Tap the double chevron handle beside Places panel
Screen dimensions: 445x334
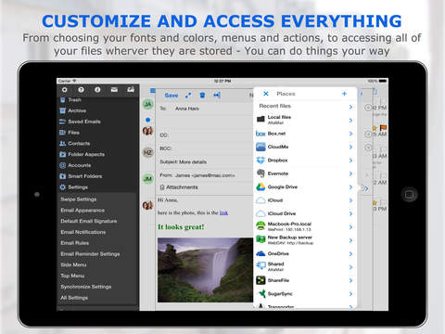(365, 188)
